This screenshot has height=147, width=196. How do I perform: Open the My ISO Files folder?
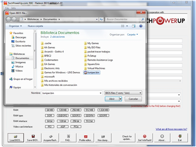[92, 48]
